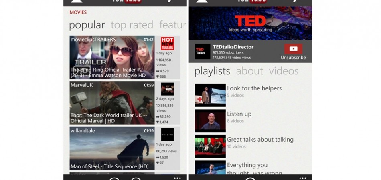Image resolution: width=381 pixels, height=180 pixels.
Task: Open the movieclipsTRAILERS channel avatar icon
Action: pos(167,43)
